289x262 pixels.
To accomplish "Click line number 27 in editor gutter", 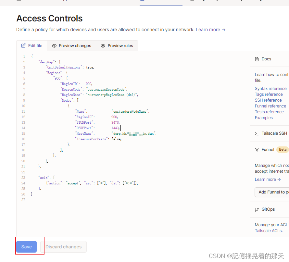I will point(23,200).
